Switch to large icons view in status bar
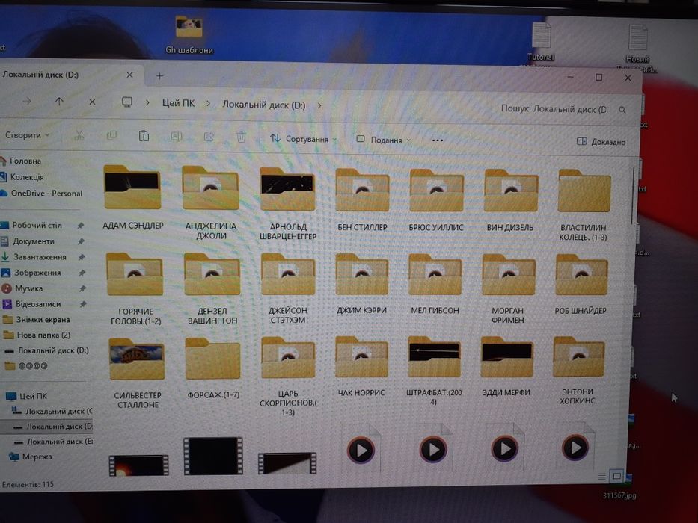 click(616, 477)
